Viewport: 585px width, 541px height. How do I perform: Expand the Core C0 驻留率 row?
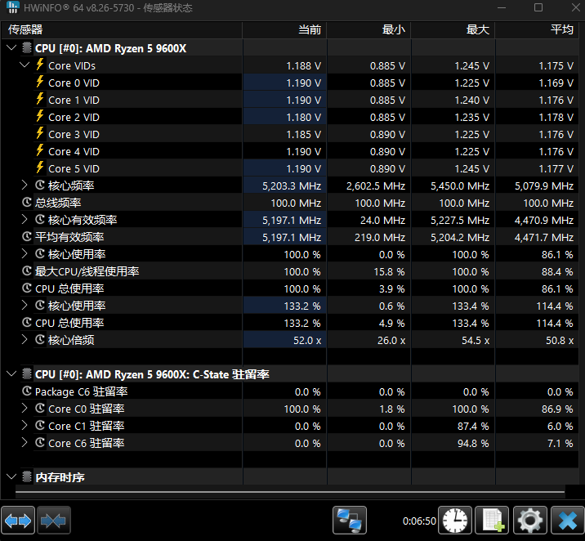pos(25,409)
